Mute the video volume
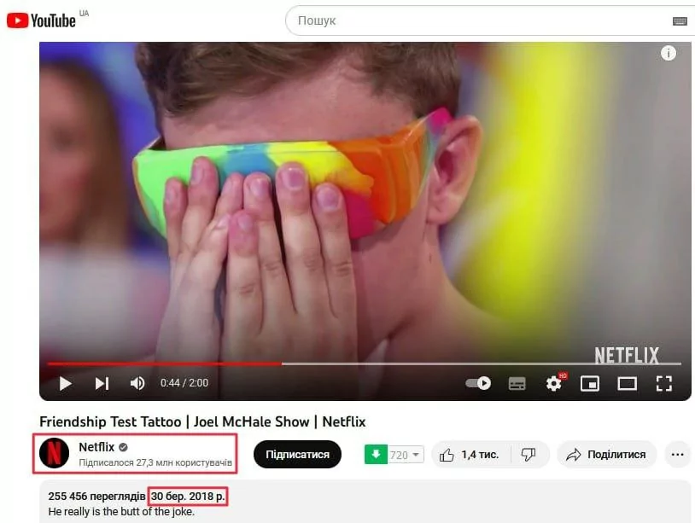695x523 pixels. pos(137,383)
